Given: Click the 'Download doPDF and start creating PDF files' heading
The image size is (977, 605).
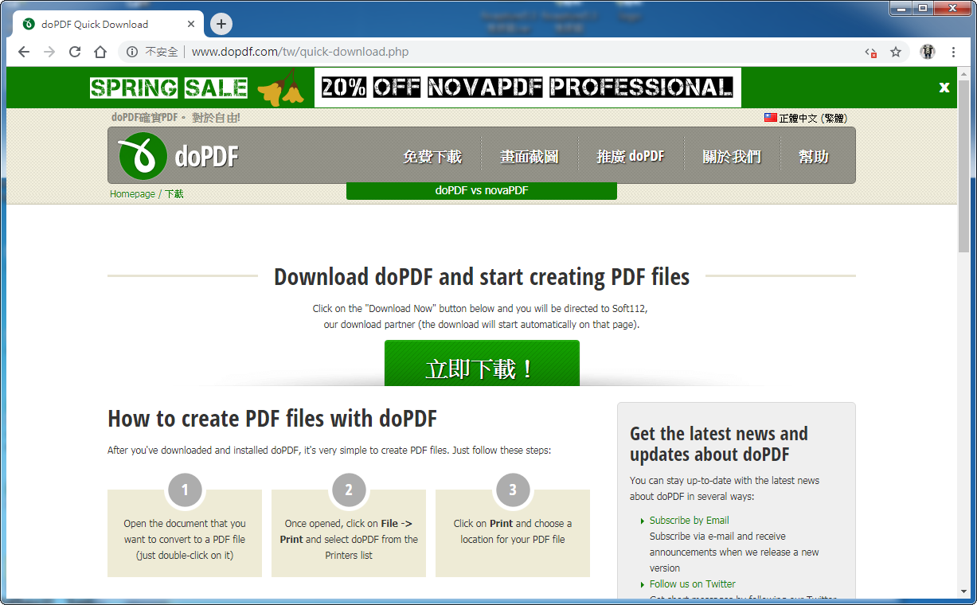Looking at the screenshot, I should (x=482, y=276).
